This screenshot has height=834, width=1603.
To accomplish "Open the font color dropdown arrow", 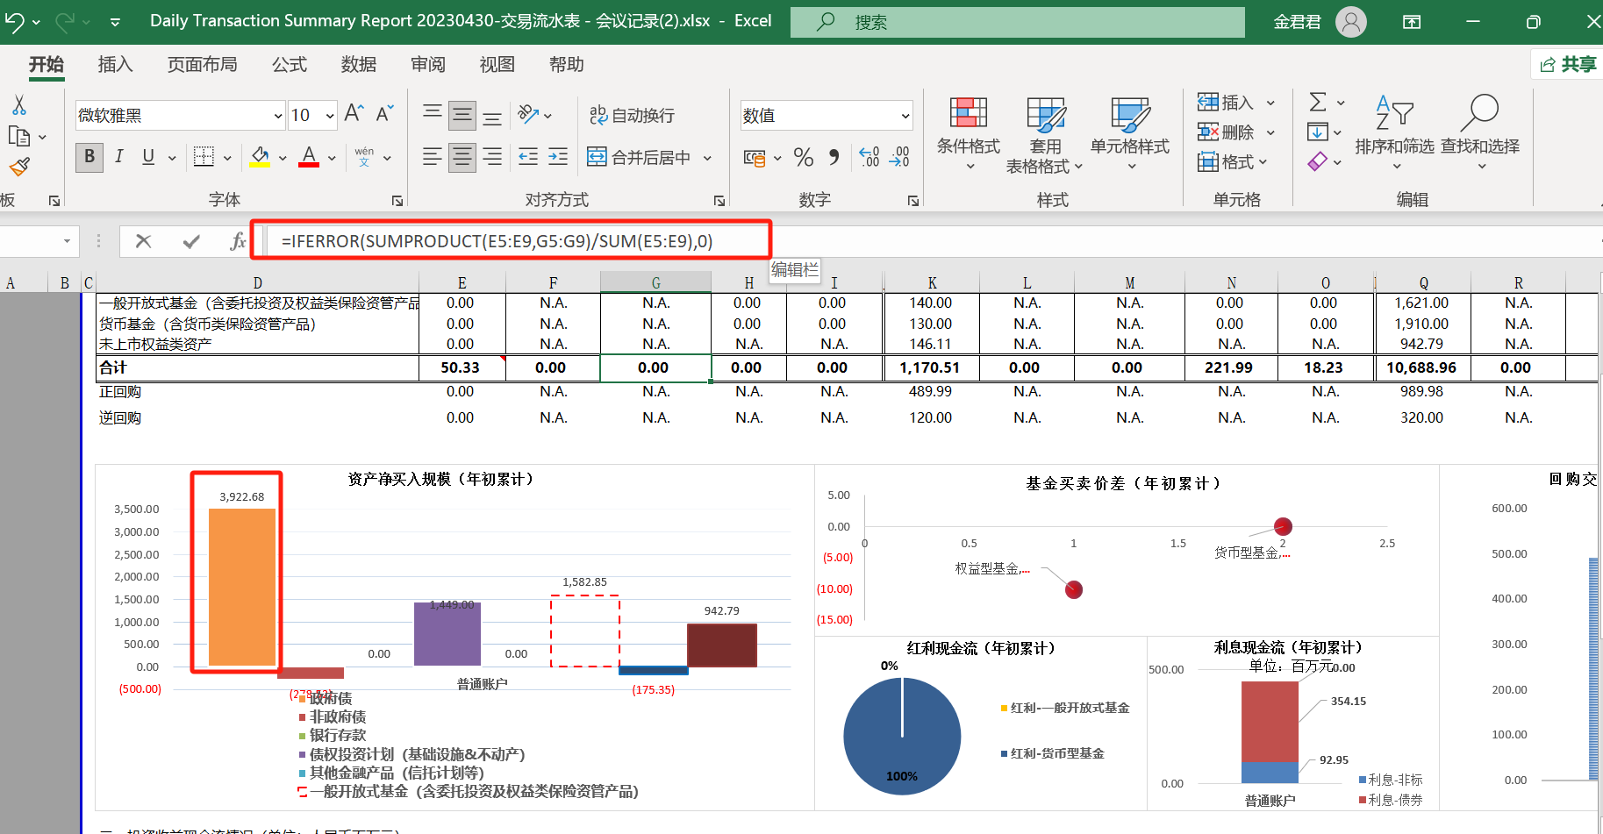I will pyautogui.click(x=332, y=158).
